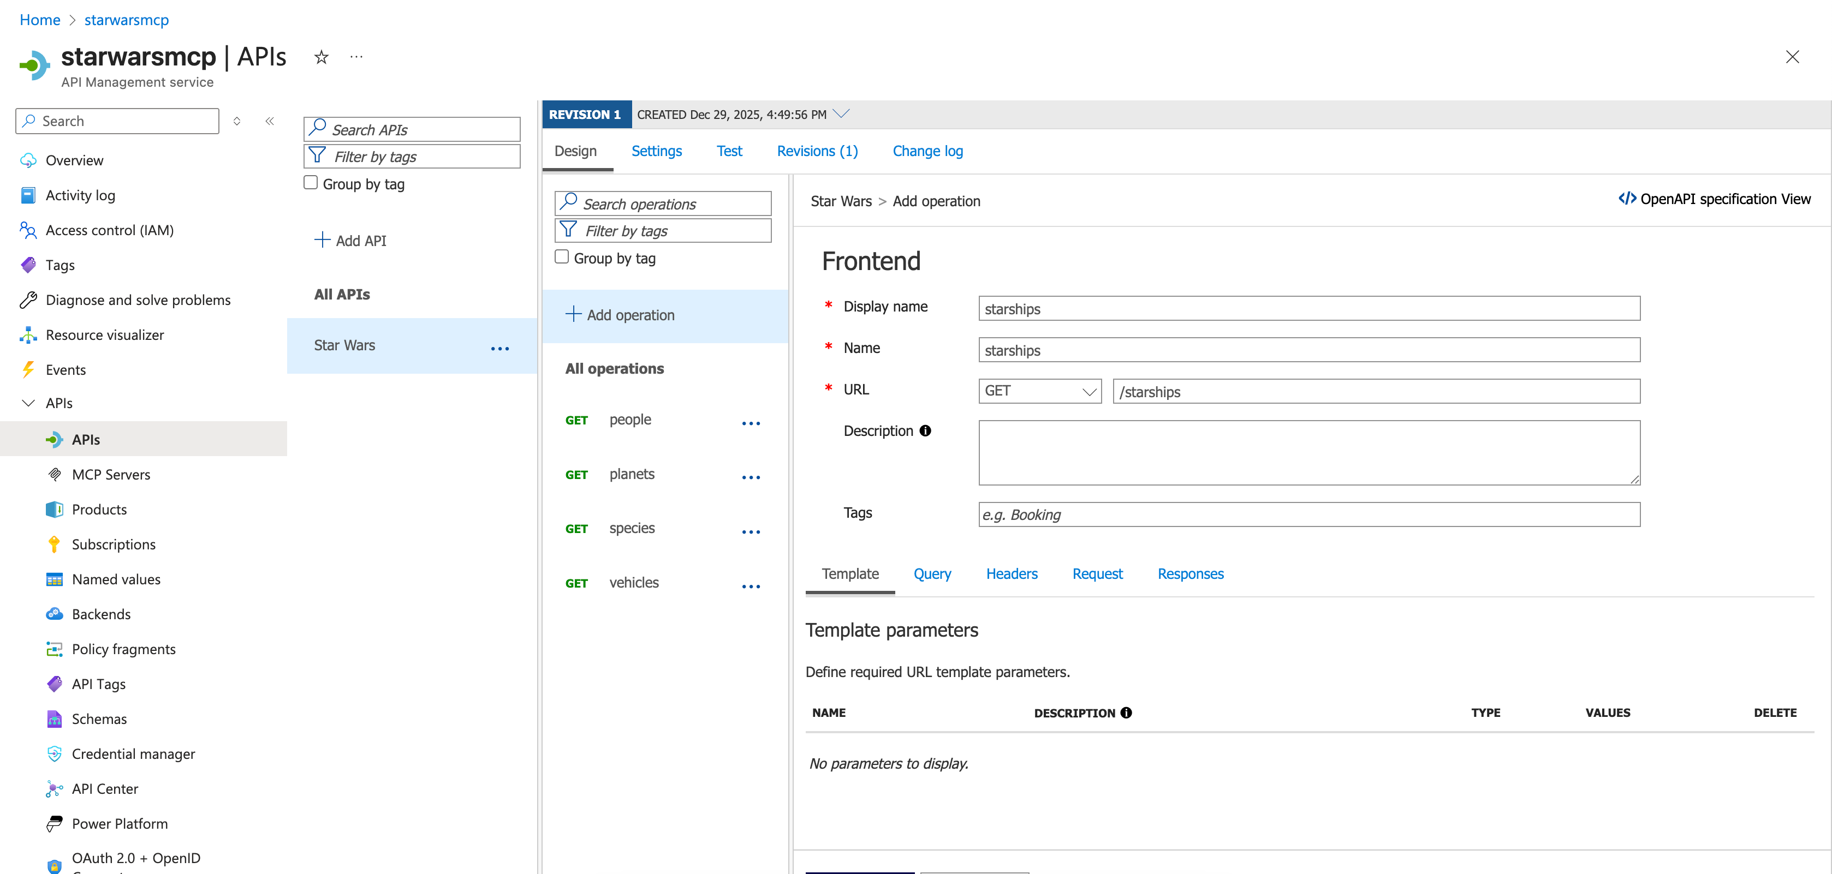Click Add operation
Image resolution: width=1832 pixels, height=874 pixels.
coord(629,315)
